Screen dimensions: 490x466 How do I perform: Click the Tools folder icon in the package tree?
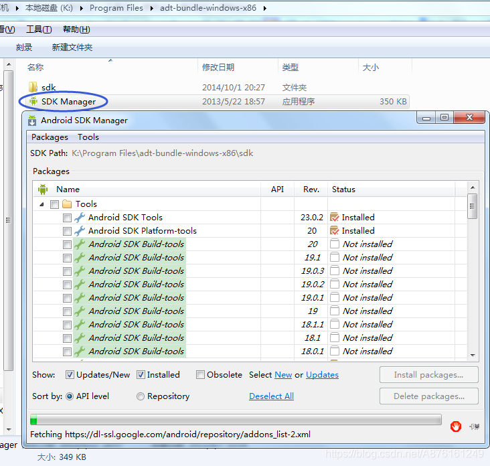pyautogui.click(x=67, y=204)
